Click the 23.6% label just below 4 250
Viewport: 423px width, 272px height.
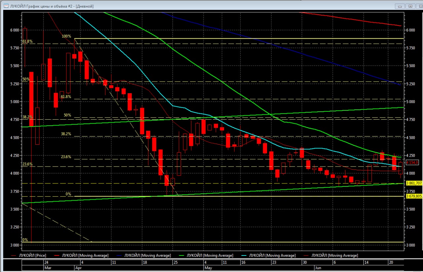click(x=66, y=157)
